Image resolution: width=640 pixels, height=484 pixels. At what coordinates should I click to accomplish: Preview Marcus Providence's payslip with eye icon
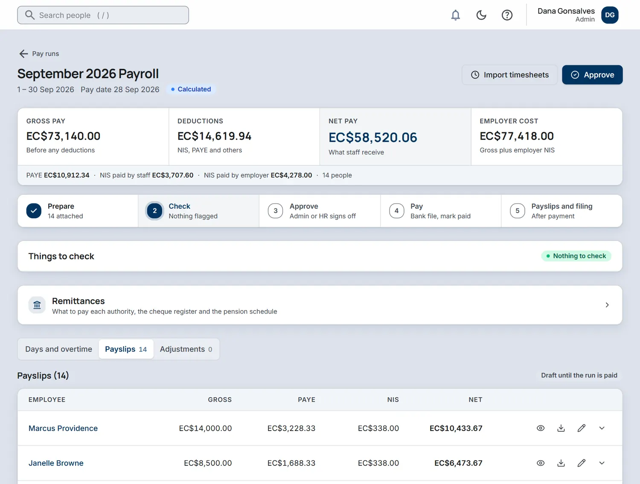tap(541, 428)
